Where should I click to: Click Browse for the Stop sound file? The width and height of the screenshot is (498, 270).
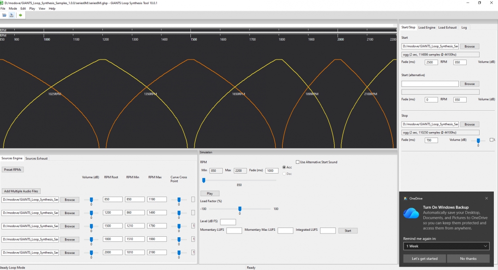469,124
